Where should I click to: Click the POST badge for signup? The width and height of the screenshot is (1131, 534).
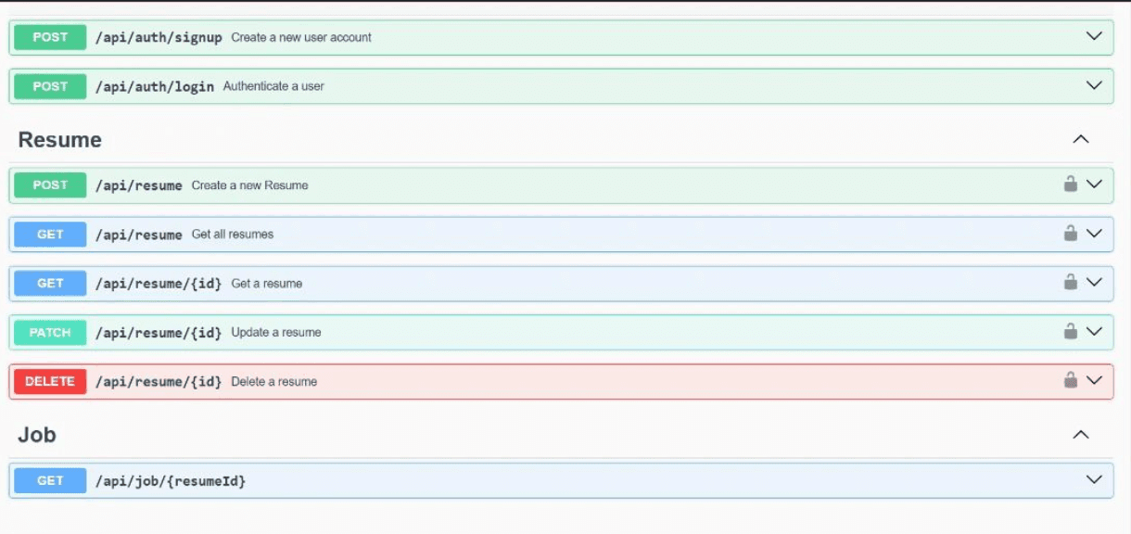click(50, 37)
